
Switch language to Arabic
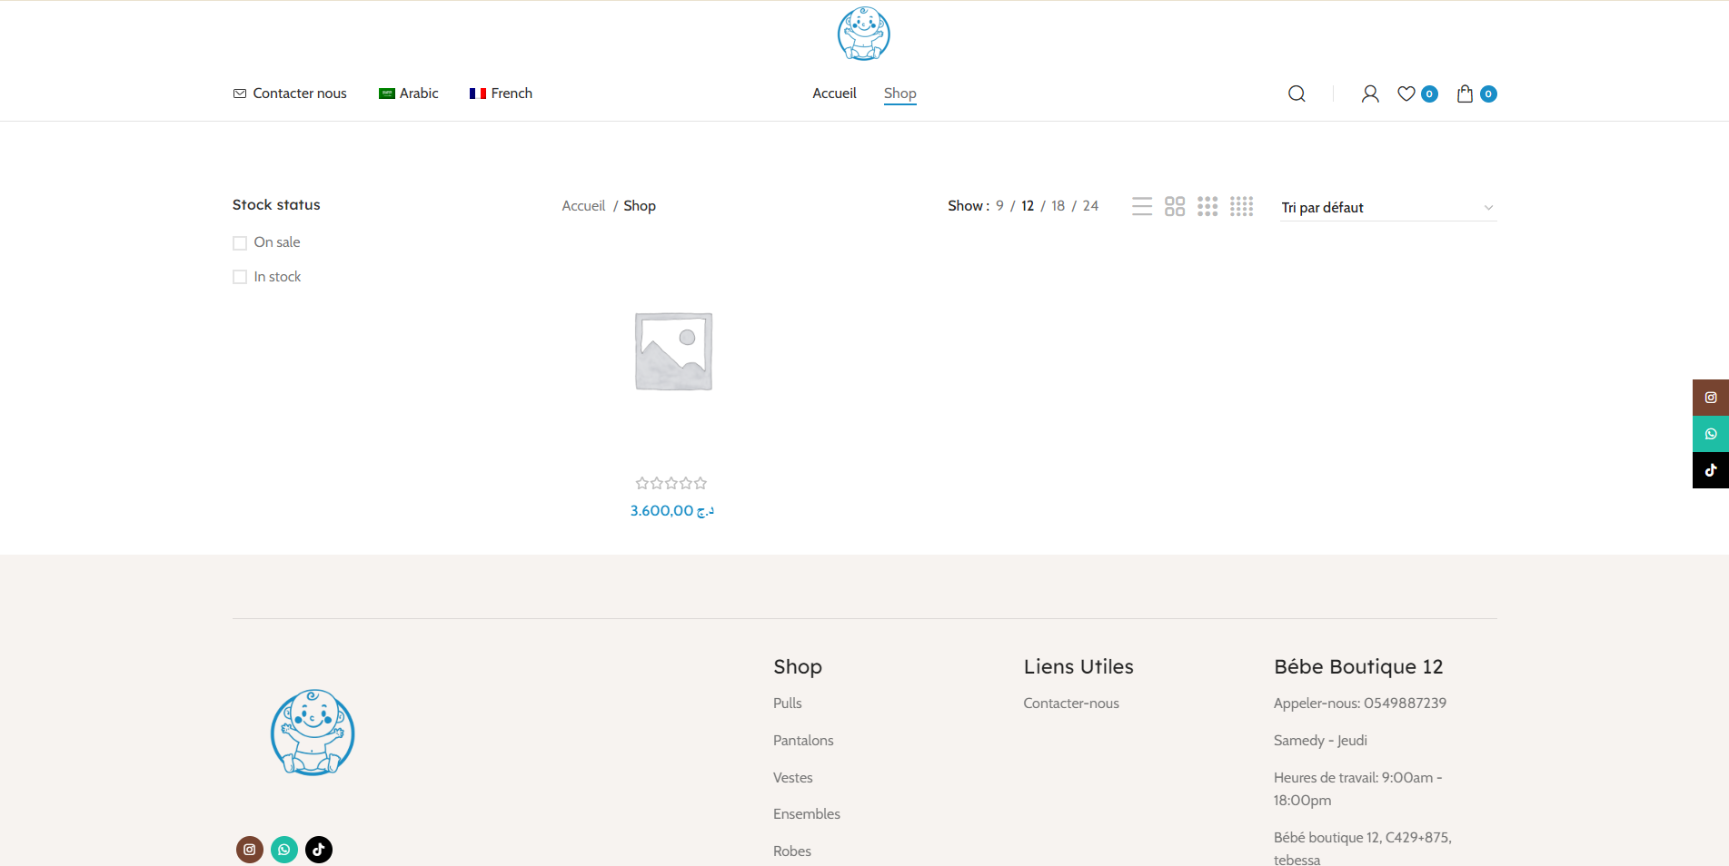tap(409, 93)
